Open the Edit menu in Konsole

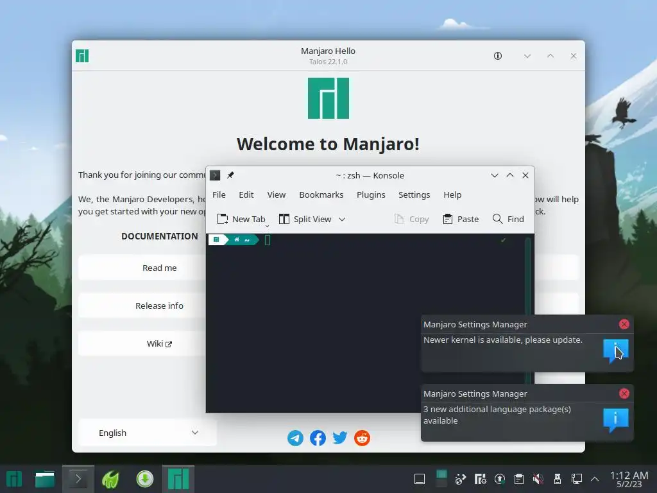[x=246, y=195]
